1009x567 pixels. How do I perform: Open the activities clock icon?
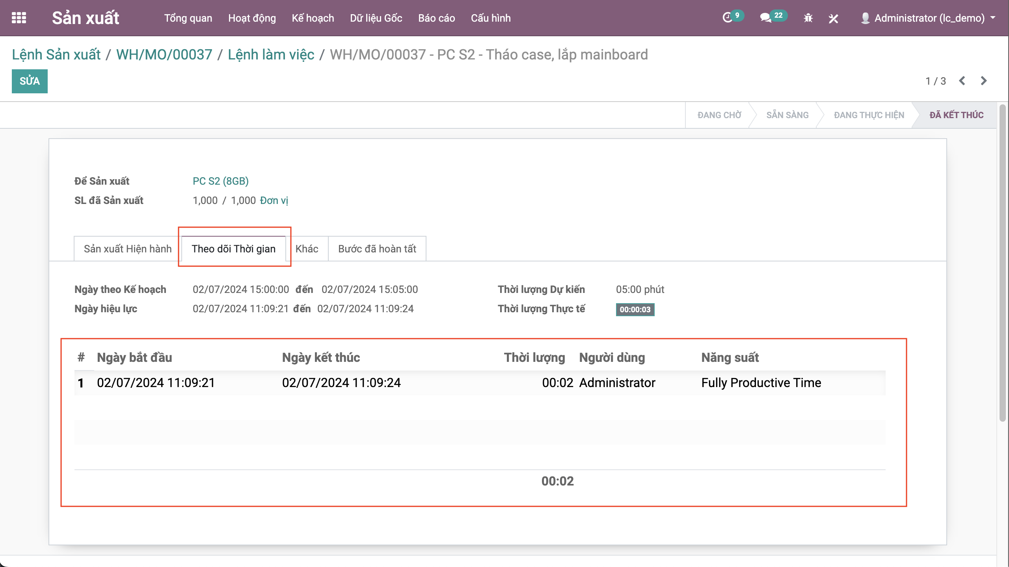coord(728,18)
